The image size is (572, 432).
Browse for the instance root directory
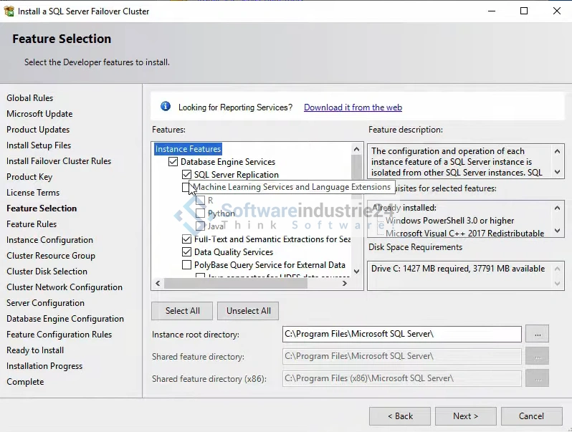(537, 334)
